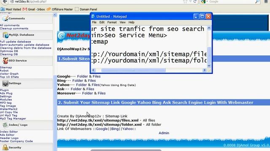Click the Comments section icon
Image resolution: width=270 pixels, height=151 pixels.
point(5,18)
